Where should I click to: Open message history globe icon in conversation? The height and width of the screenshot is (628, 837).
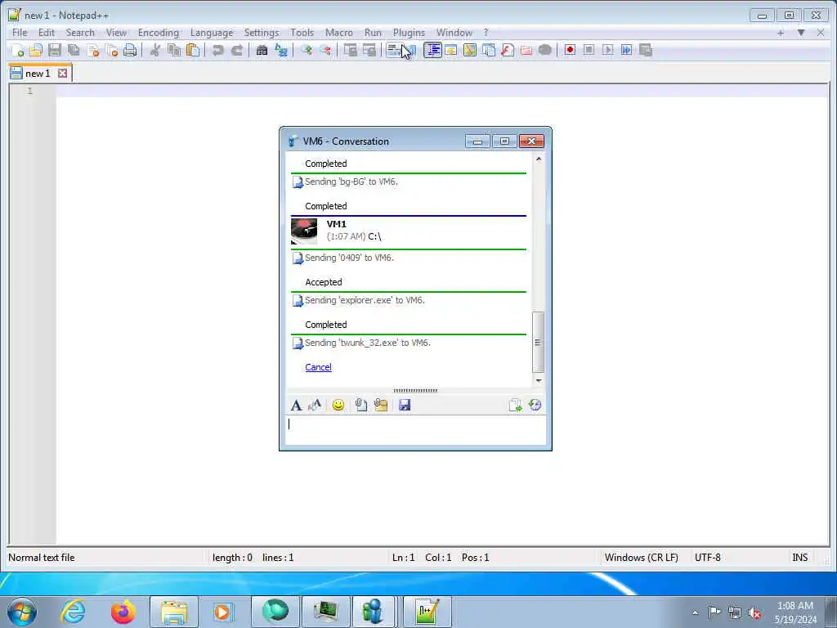[x=535, y=406]
